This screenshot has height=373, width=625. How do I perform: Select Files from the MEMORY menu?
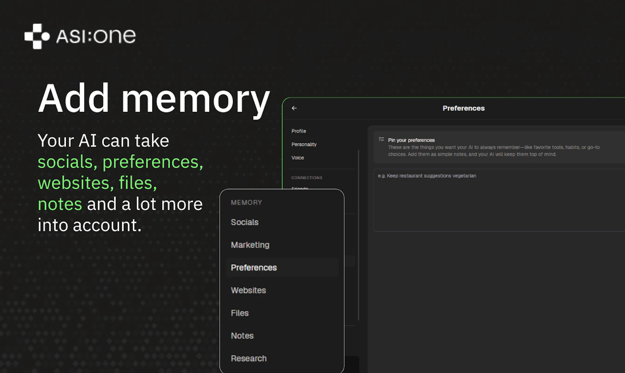[x=239, y=313]
